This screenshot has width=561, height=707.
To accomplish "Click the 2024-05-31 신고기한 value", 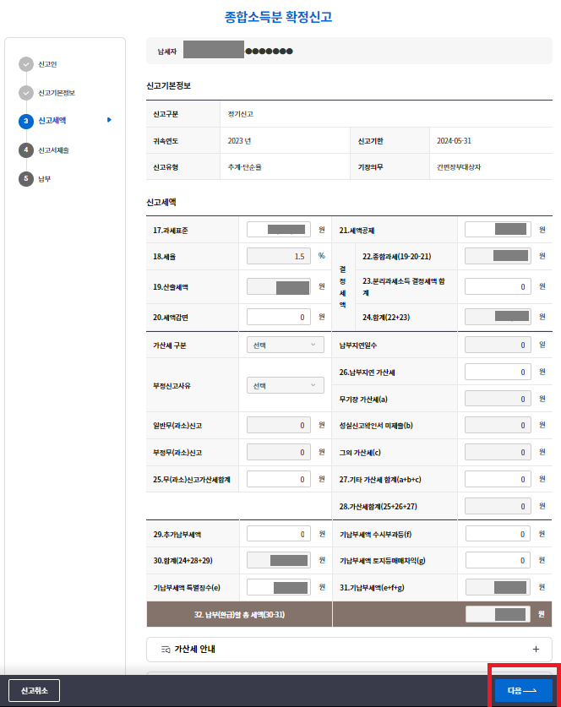I will click(454, 141).
